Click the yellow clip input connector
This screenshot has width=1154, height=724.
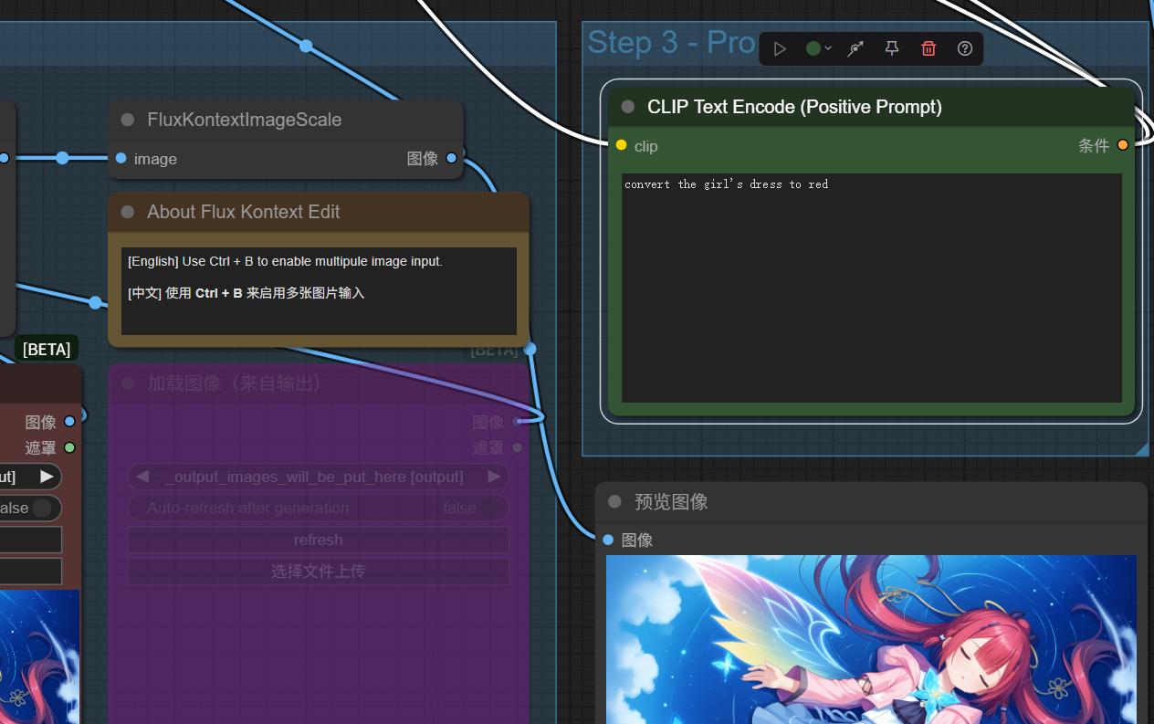tap(622, 145)
